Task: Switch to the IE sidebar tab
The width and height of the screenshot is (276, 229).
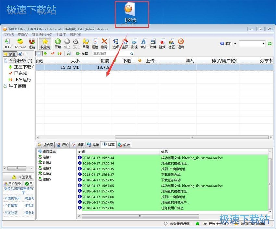Action: [x=22, y=54]
